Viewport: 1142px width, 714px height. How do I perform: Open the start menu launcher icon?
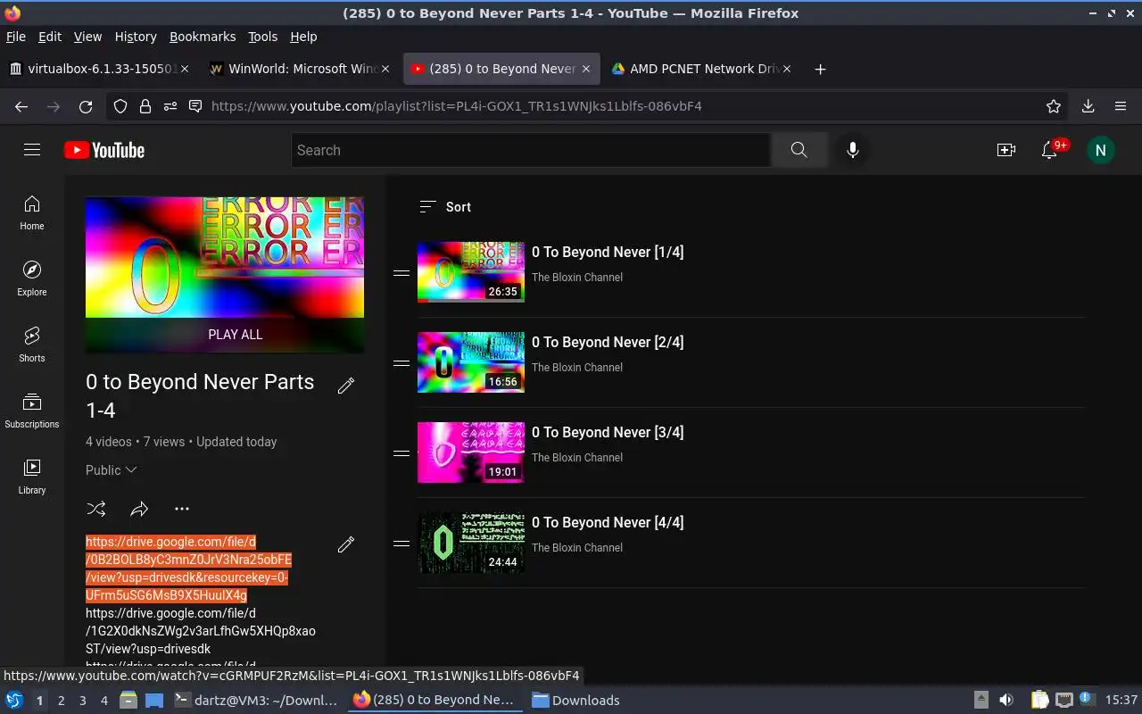click(x=14, y=701)
